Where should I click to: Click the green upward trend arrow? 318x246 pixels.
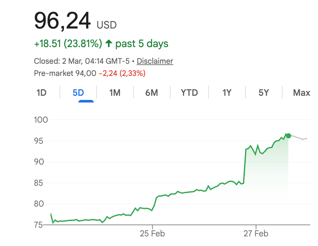coord(109,43)
